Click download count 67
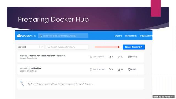The width and height of the screenshot is (176, 99). pos(122,57)
